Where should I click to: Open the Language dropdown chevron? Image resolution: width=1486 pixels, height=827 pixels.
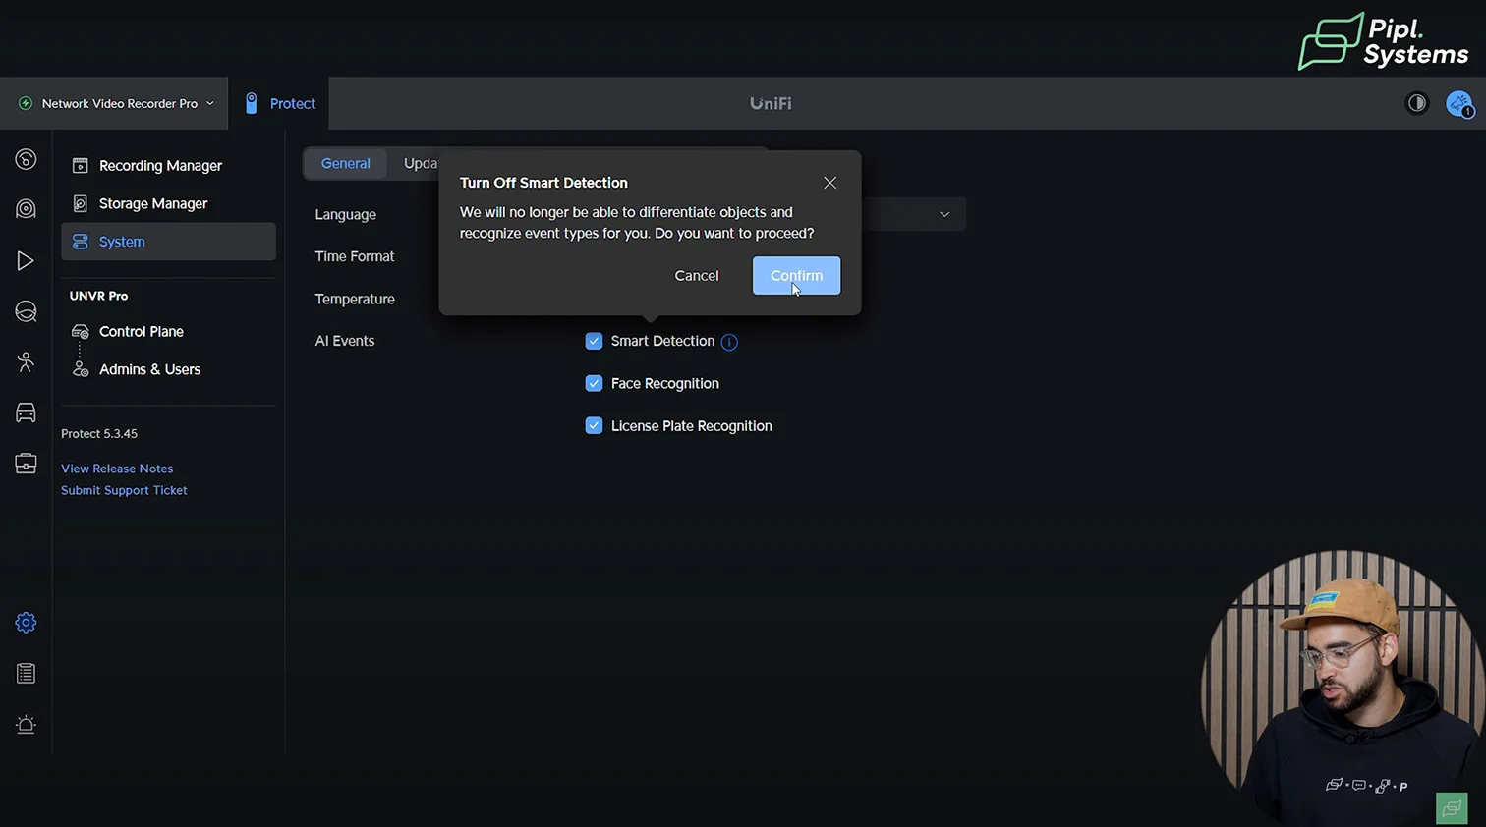[x=944, y=214]
